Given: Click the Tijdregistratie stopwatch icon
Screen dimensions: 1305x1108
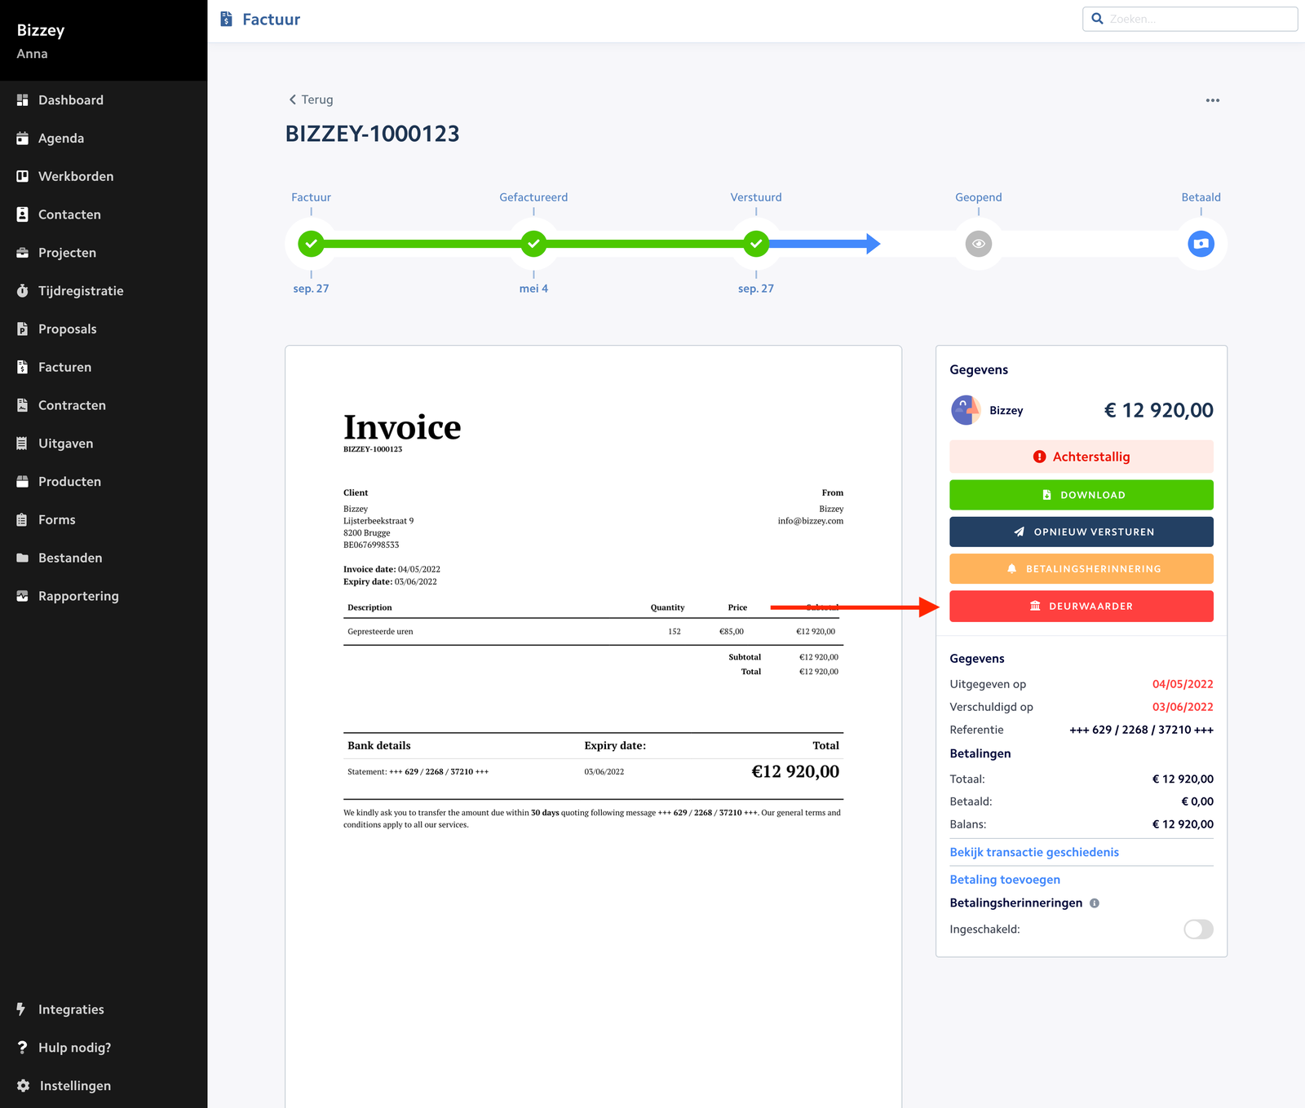Looking at the screenshot, I should [x=23, y=291].
